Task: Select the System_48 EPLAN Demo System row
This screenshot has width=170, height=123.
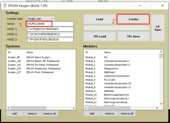Action: pyautogui.click(x=41, y=57)
